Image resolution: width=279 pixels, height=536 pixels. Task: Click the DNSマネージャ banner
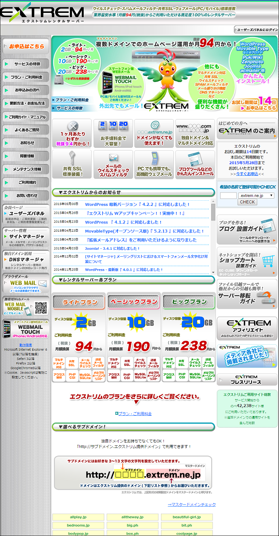pos(26,260)
